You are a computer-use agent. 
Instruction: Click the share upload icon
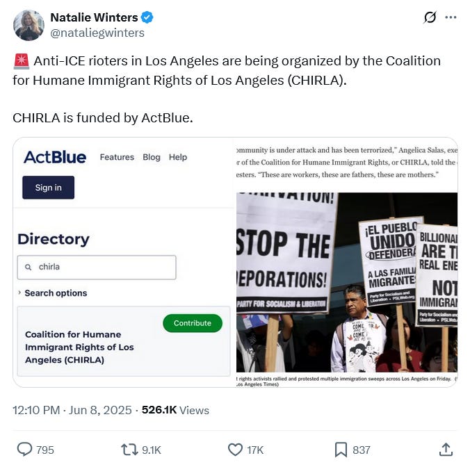pyautogui.click(x=446, y=450)
